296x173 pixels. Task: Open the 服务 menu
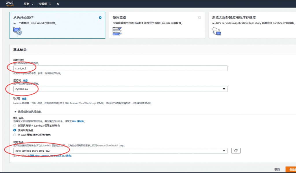[x=28, y=4]
